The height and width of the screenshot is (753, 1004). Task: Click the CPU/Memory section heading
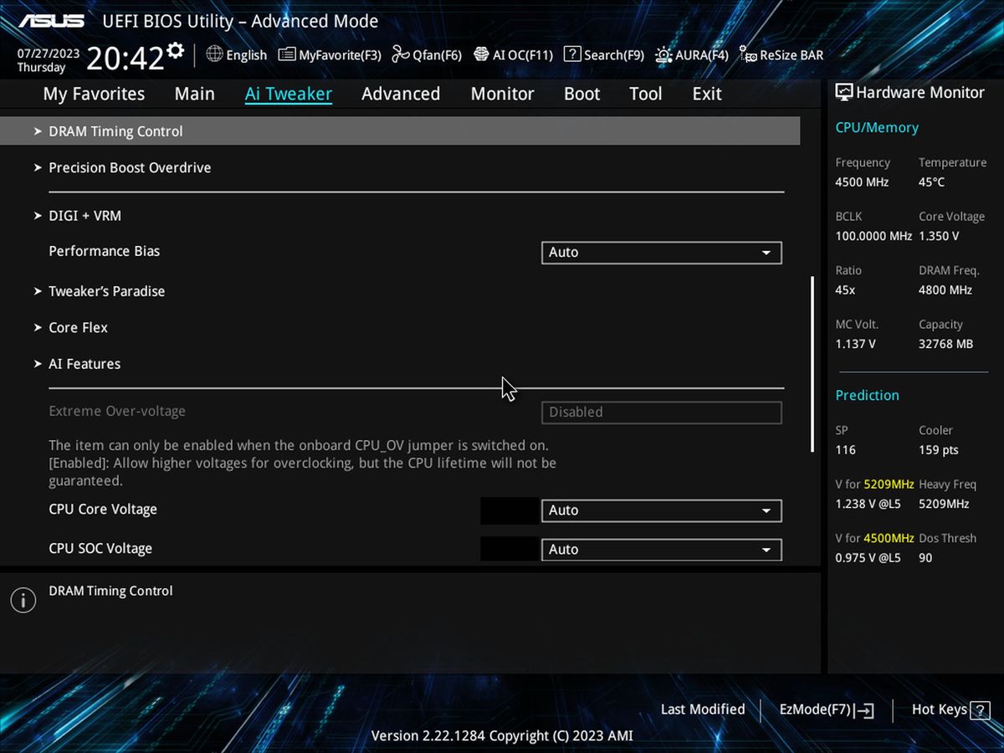pyautogui.click(x=877, y=128)
